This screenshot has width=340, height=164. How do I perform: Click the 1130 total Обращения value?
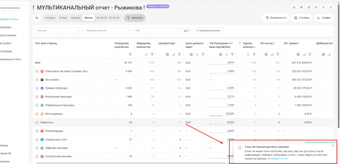click(x=151, y=63)
